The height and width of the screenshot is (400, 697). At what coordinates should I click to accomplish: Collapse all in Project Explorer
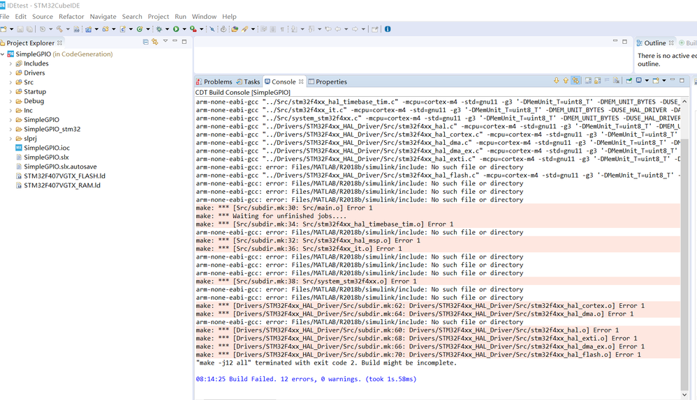(x=145, y=42)
